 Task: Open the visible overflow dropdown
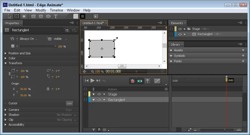tap(60, 39)
